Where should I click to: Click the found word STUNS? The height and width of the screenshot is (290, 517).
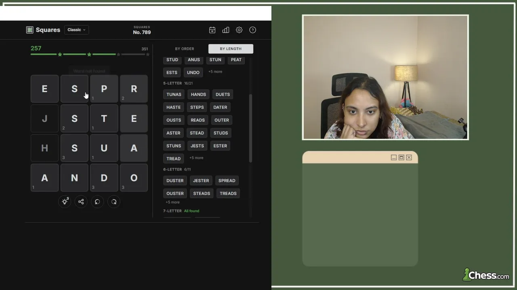[174, 146]
